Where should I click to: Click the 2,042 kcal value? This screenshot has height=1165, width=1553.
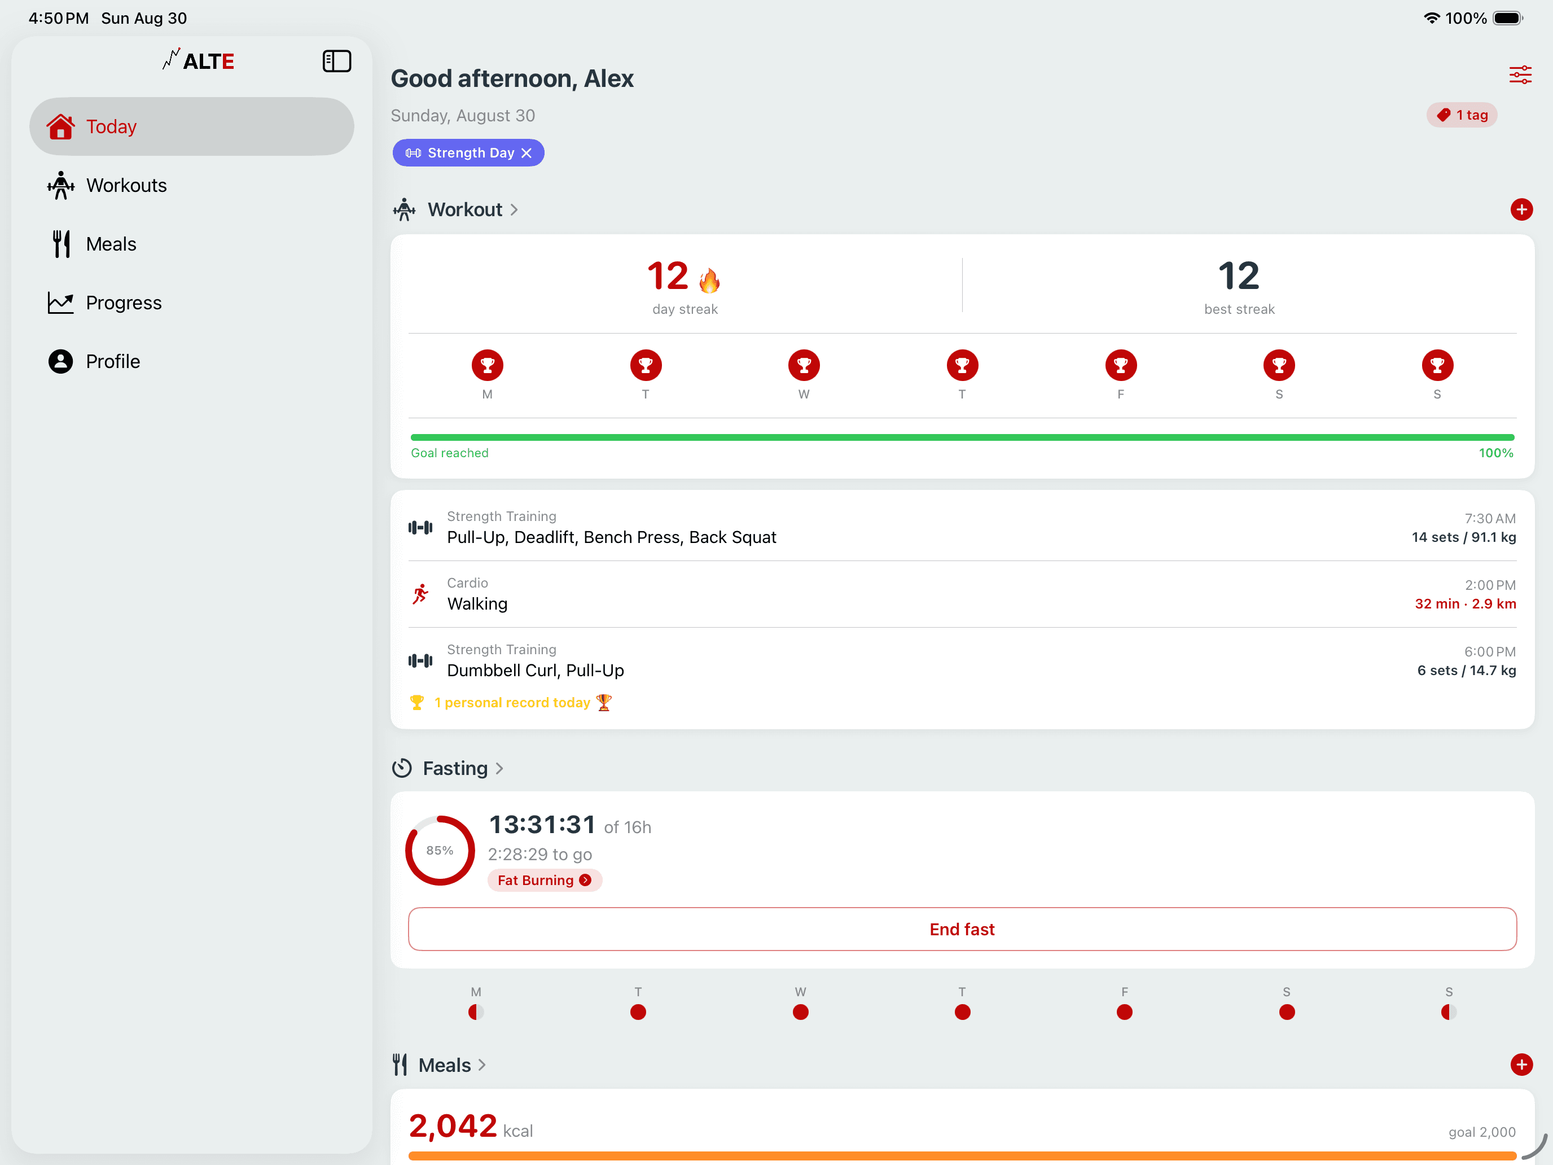click(453, 1127)
